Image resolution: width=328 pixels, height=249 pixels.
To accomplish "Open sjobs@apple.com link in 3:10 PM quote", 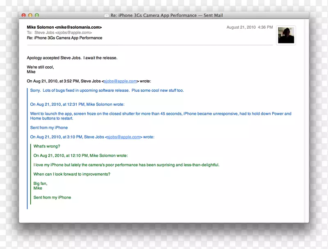I will [x=124, y=137].
